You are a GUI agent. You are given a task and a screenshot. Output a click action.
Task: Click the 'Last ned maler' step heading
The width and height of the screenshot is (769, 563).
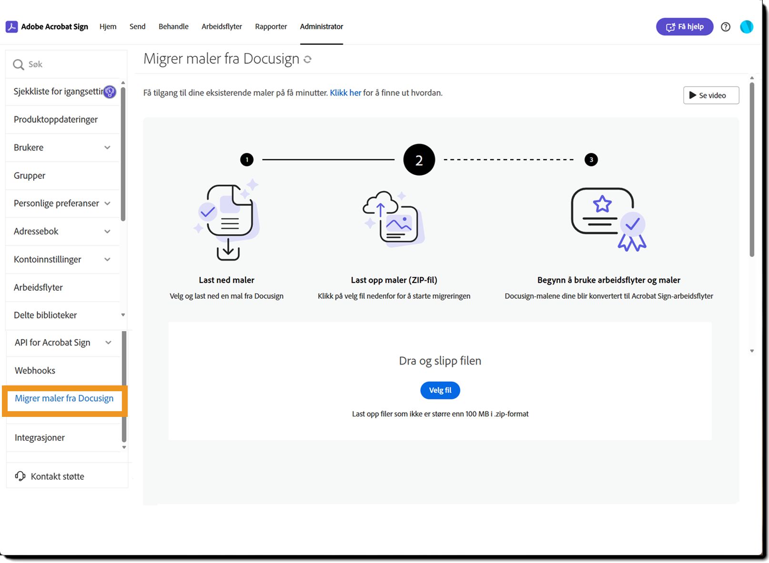tap(227, 280)
